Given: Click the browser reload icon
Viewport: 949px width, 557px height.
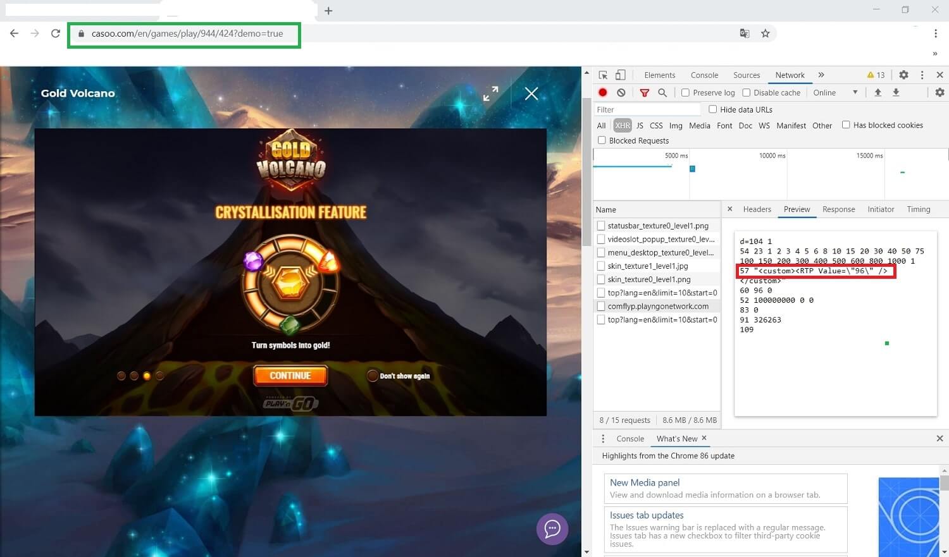Looking at the screenshot, I should pos(56,34).
